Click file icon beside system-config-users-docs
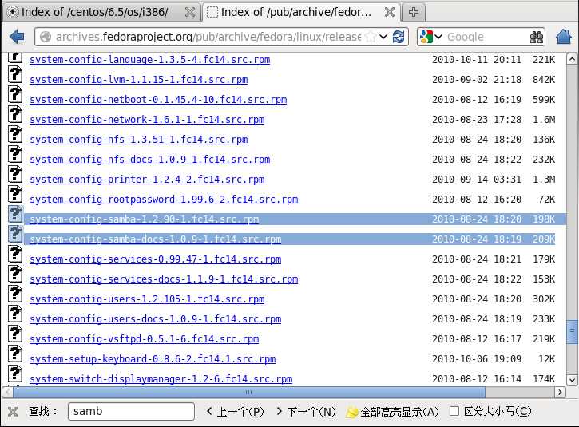 tap(15, 314)
